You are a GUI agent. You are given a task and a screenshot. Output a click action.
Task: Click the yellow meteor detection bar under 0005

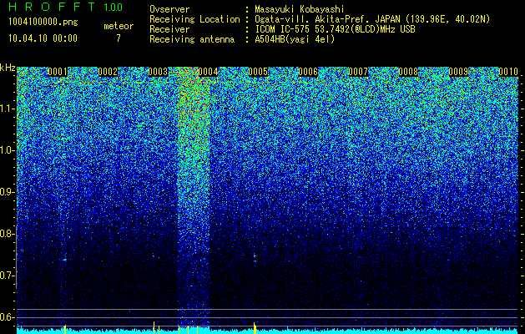pos(255,328)
